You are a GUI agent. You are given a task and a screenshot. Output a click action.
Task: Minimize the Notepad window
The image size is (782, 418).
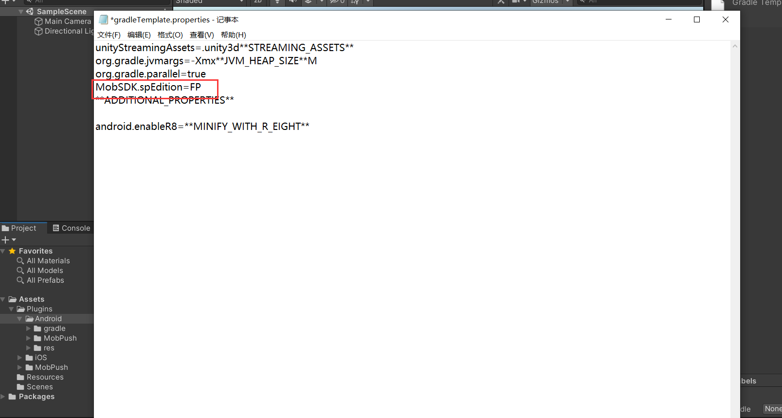tap(669, 19)
